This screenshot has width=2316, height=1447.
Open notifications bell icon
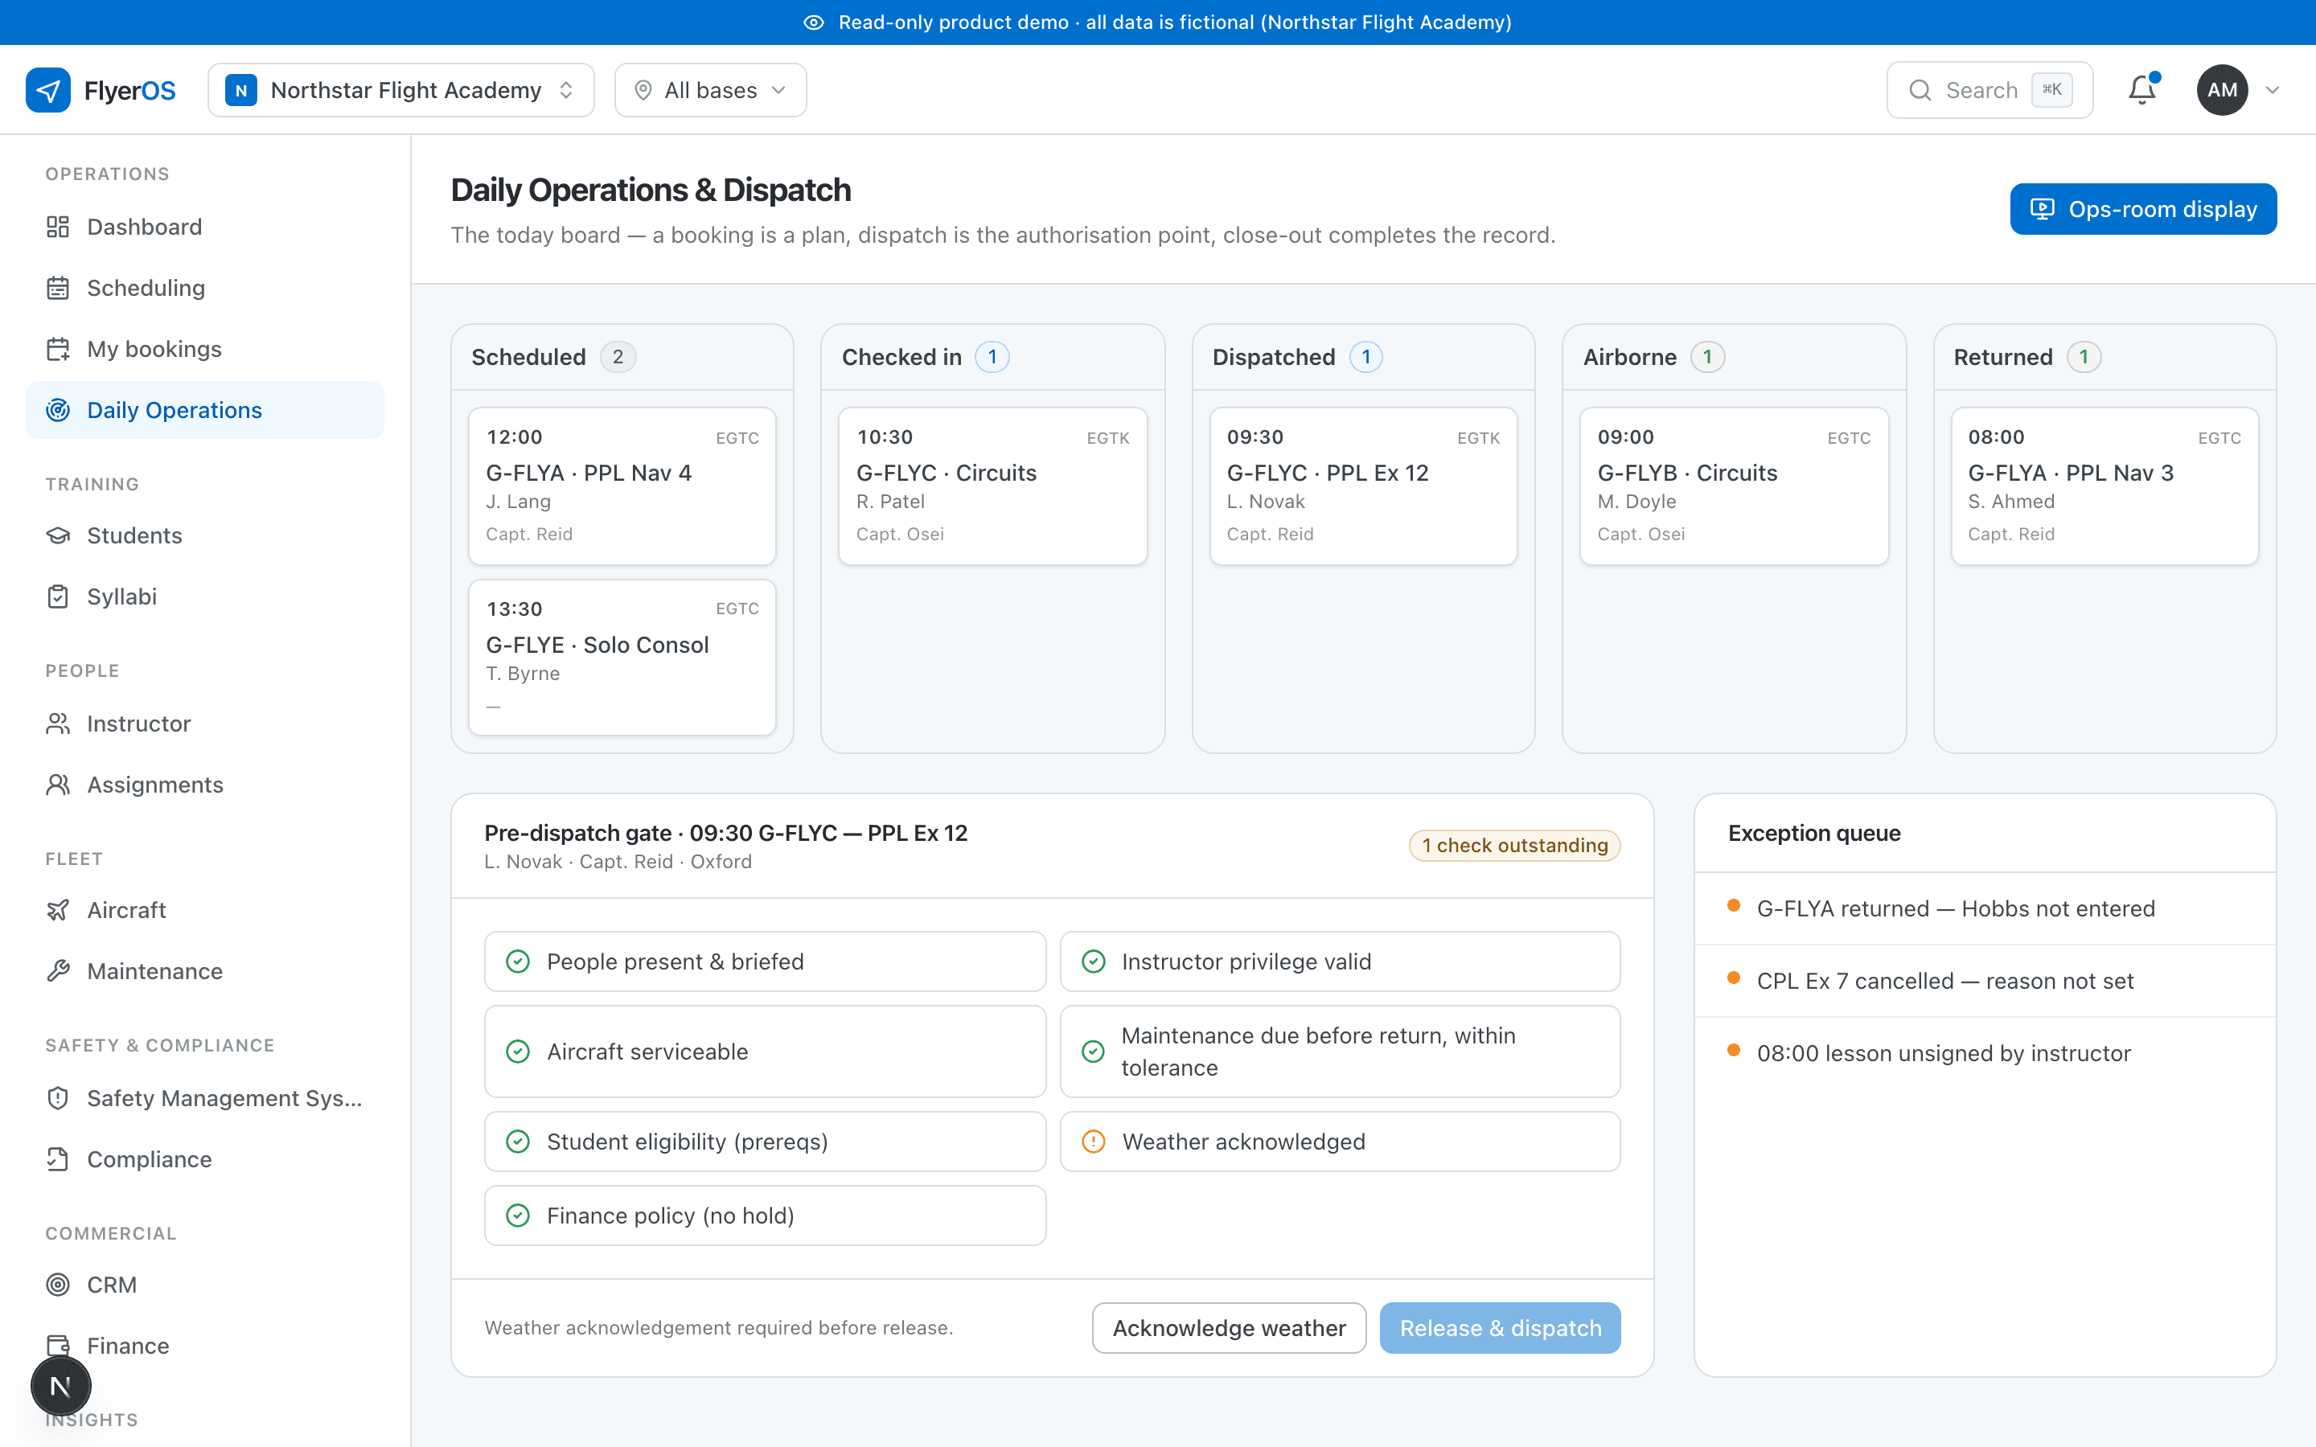coord(2141,90)
